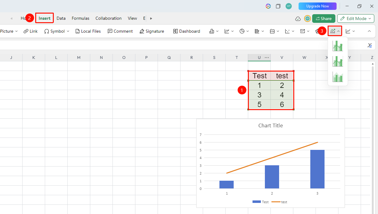Insert a pie chart

(x=242, y=31)
